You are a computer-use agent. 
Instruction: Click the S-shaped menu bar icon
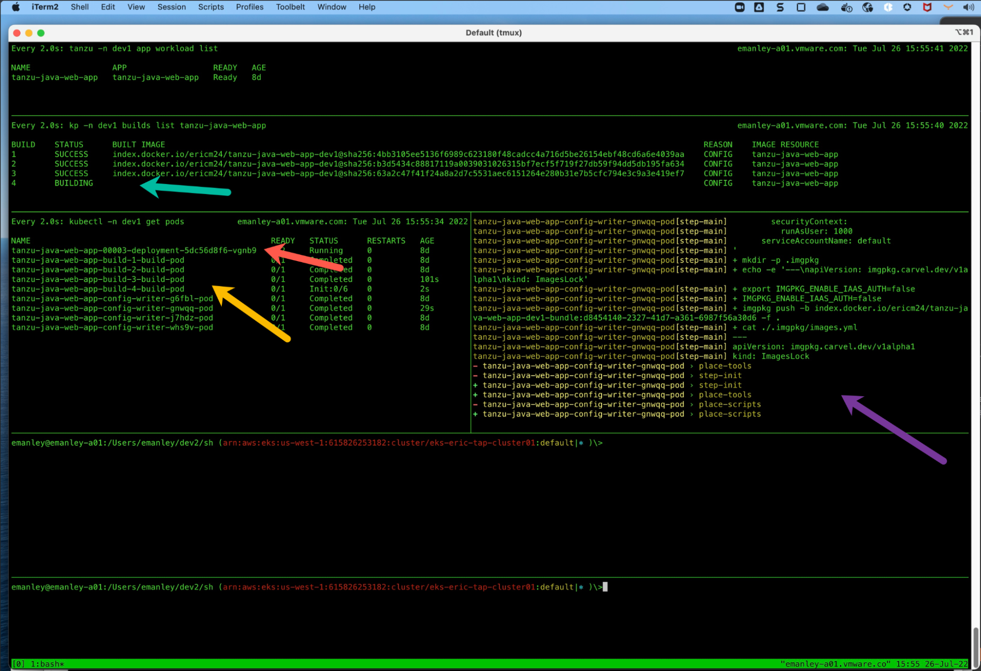tap(780, 7)
